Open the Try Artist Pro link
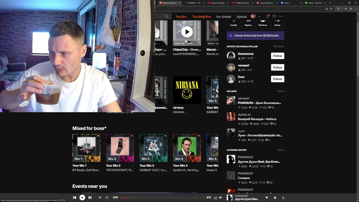 [202, 17]
